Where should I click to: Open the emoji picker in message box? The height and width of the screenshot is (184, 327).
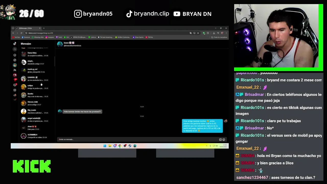pos(224,140)
